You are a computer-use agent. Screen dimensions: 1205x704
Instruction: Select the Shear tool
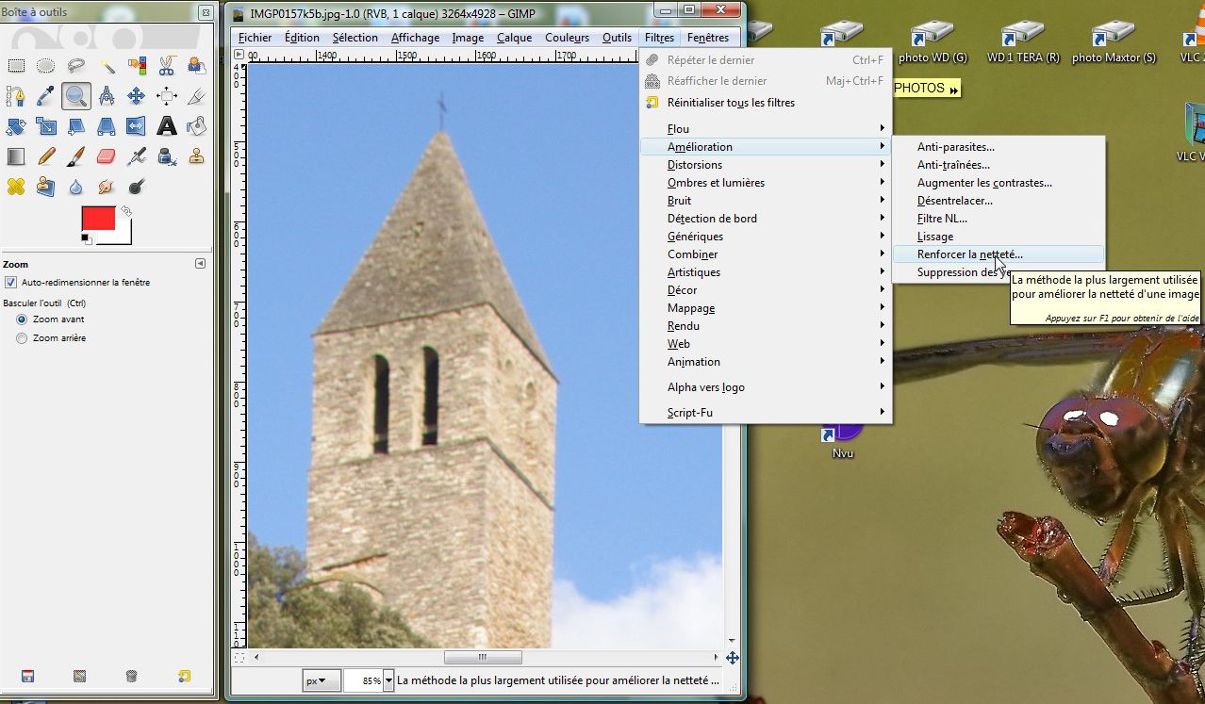[x=76, y=125]
